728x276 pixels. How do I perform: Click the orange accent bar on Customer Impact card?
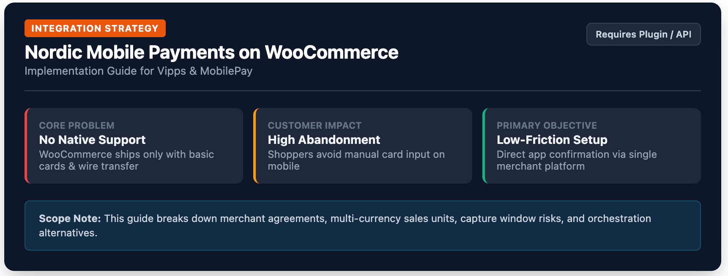[x=255, y=146]
